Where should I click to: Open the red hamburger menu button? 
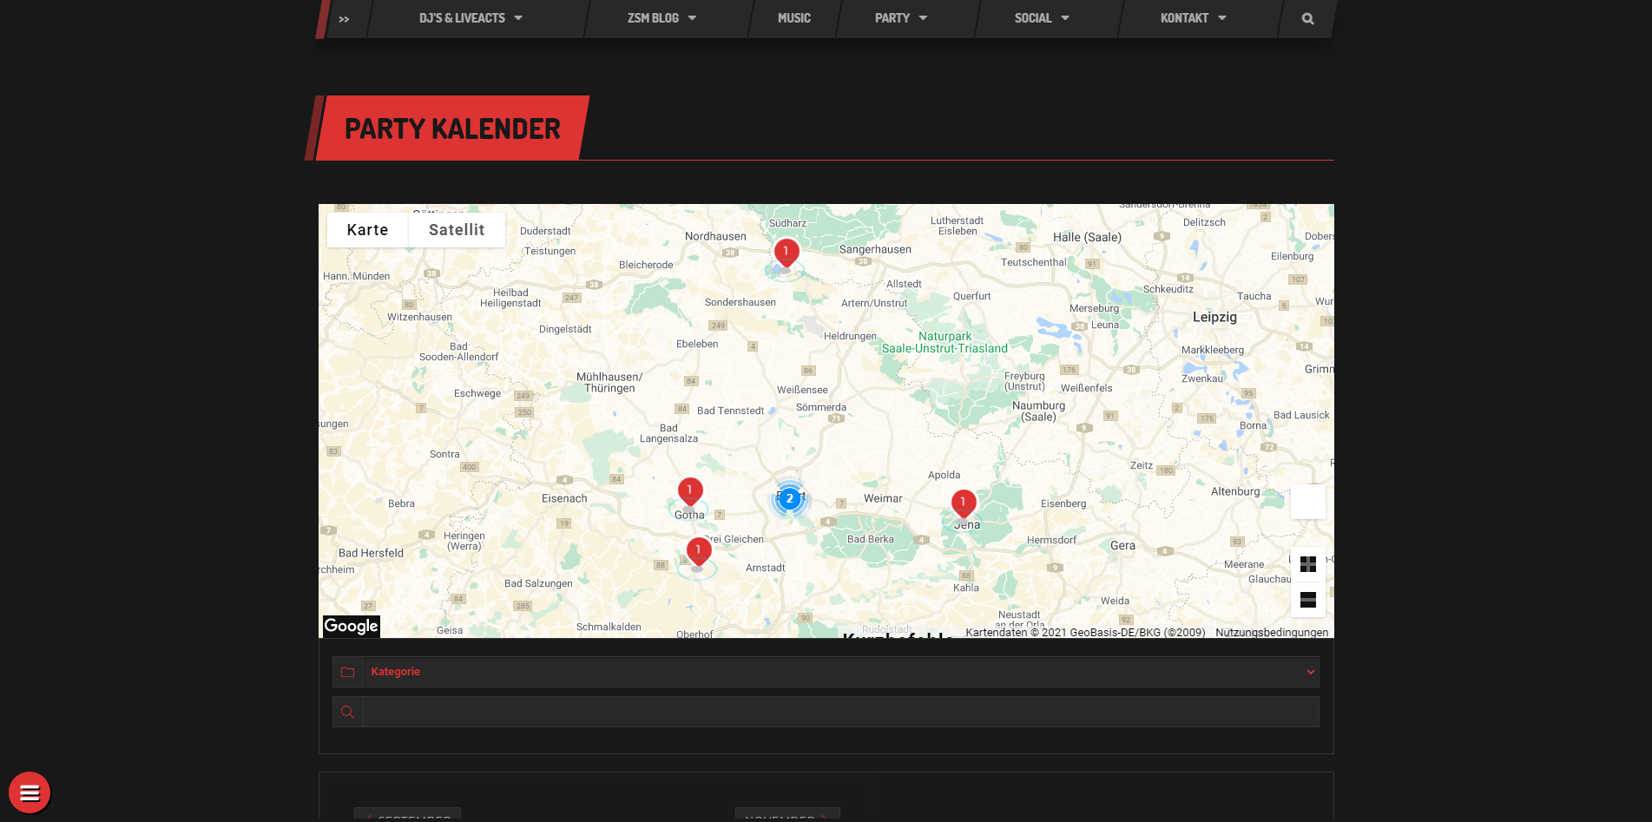click(x=30, y=792)
